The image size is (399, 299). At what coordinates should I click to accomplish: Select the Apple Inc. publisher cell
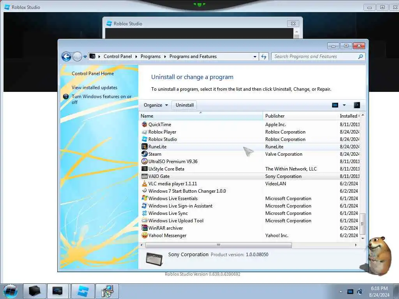click(x=275, y=125)
